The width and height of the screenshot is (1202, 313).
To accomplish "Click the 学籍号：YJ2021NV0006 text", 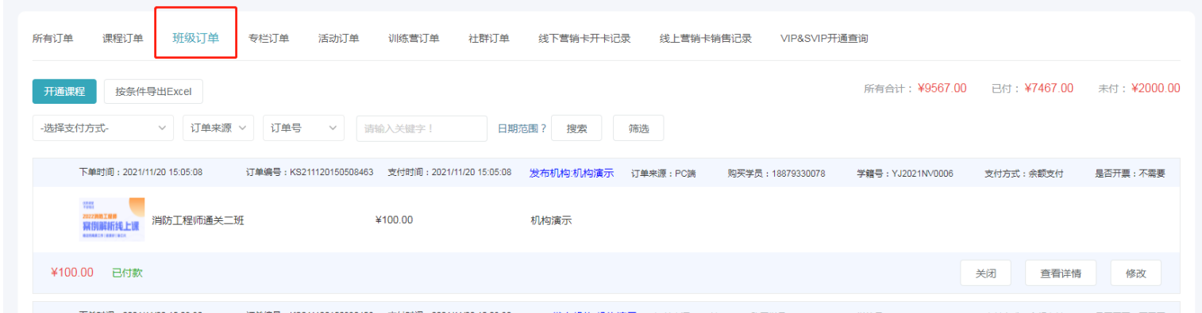I will (x=905, y=173).
